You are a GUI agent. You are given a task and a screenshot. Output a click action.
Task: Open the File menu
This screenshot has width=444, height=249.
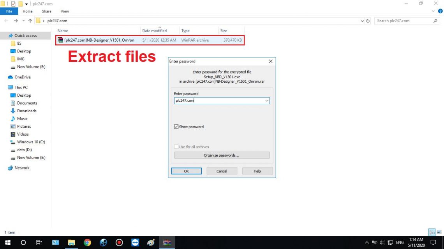point(9,11)
